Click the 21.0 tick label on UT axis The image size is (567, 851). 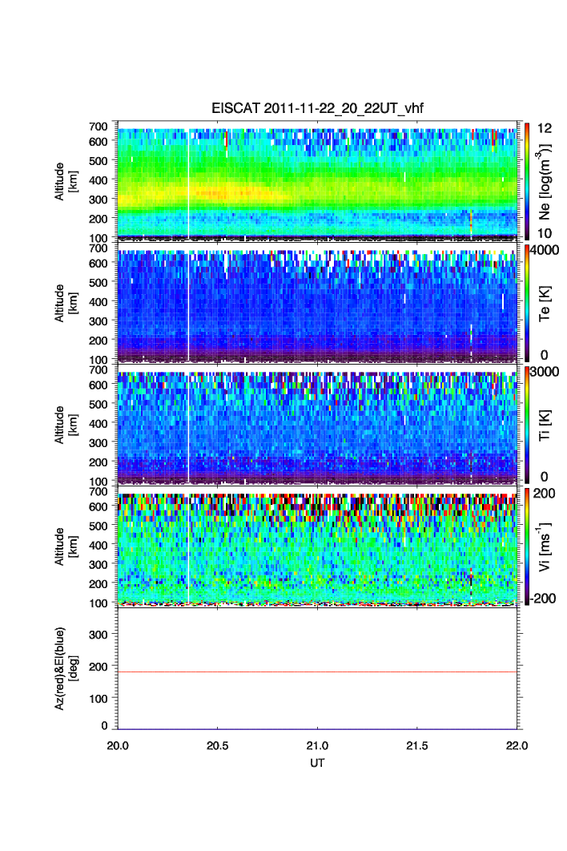(x=317, y=746)
